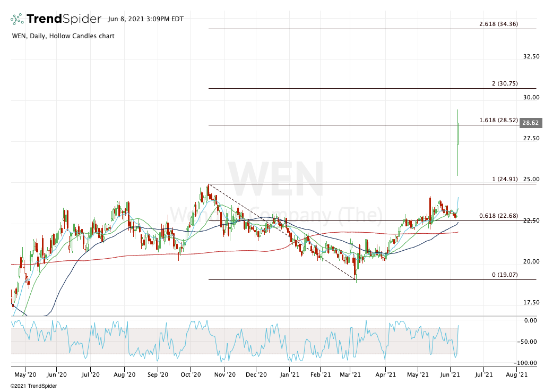Viewport: 553px width, 391px height.
Task: Click the 2.618 (34.36) Fibonacci label
Action: 498,24
